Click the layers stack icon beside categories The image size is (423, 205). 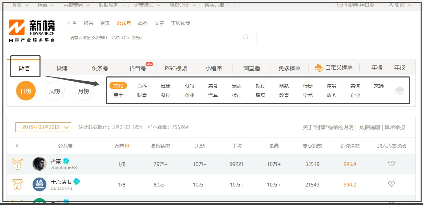tap(400, 91)
